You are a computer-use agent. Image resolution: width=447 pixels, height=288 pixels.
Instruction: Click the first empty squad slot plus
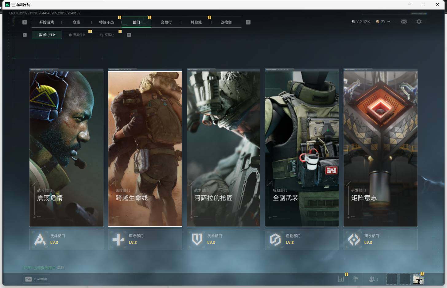coord(391,279)
